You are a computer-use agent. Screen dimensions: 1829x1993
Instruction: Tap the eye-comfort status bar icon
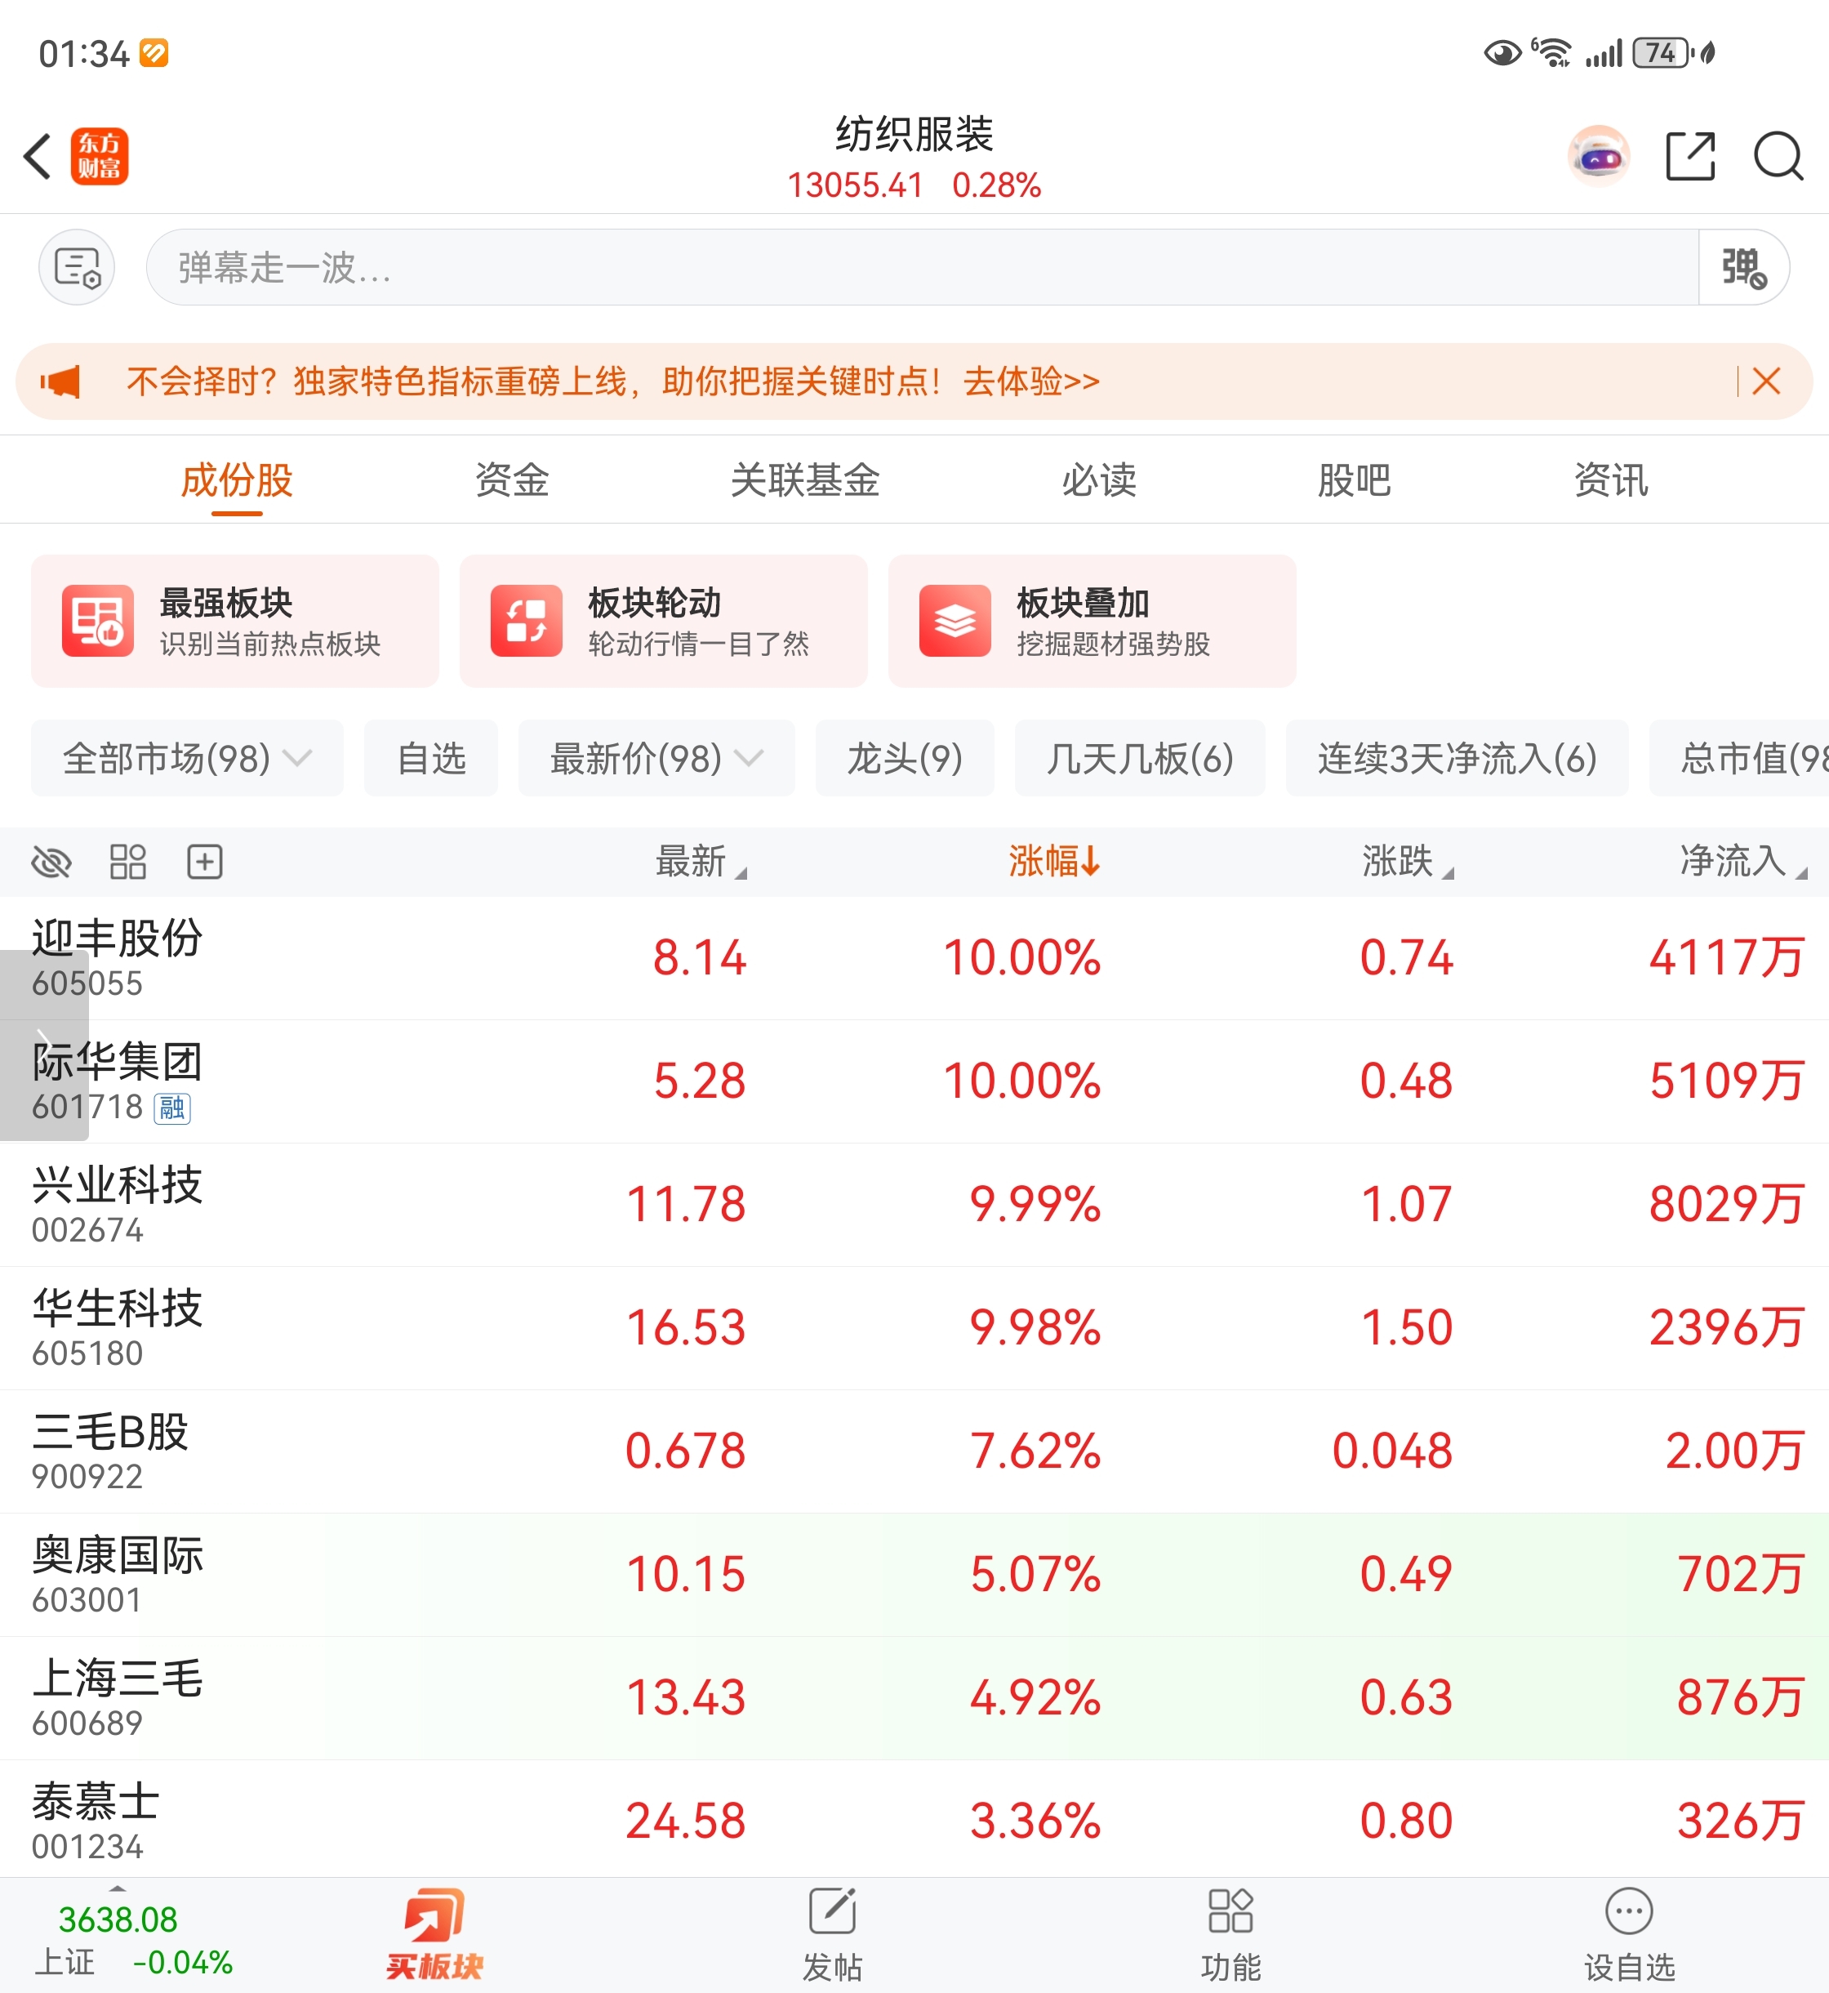click(1502, 52)
